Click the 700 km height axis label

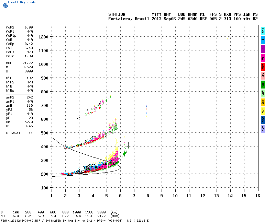click(x=45, y=106)
